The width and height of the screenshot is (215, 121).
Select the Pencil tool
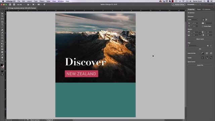click(2, 33)
